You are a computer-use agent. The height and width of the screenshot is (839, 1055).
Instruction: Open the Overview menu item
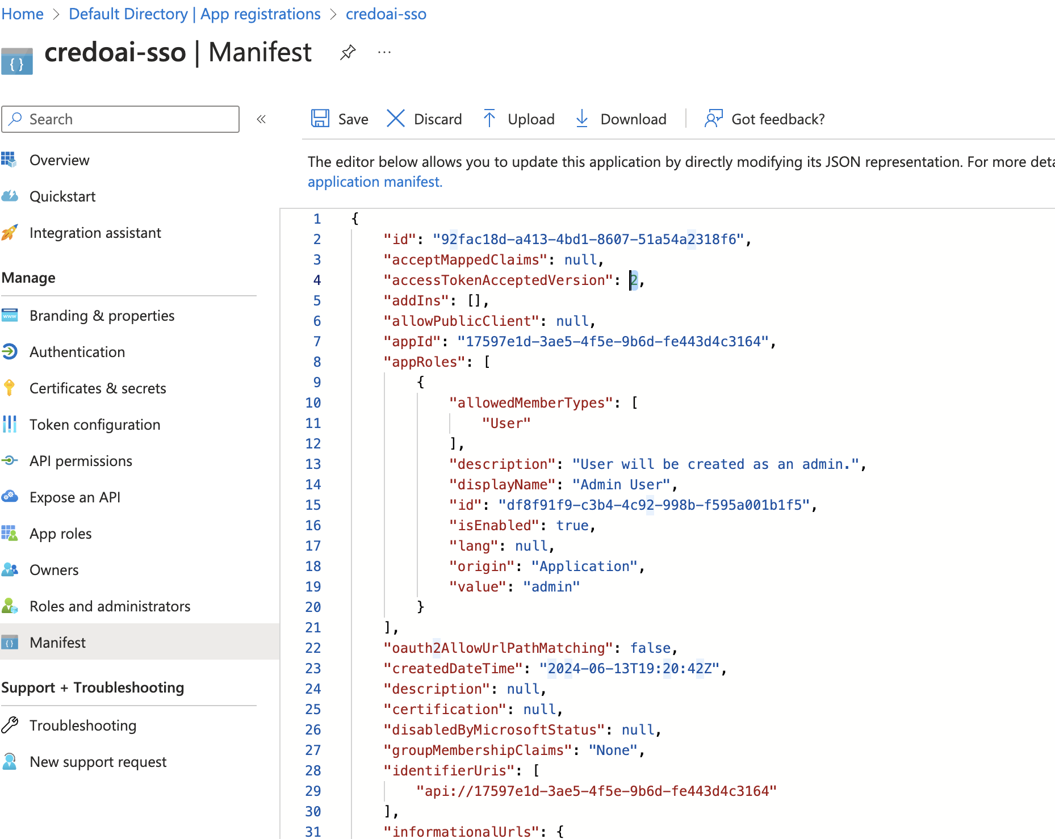[59, 160]
